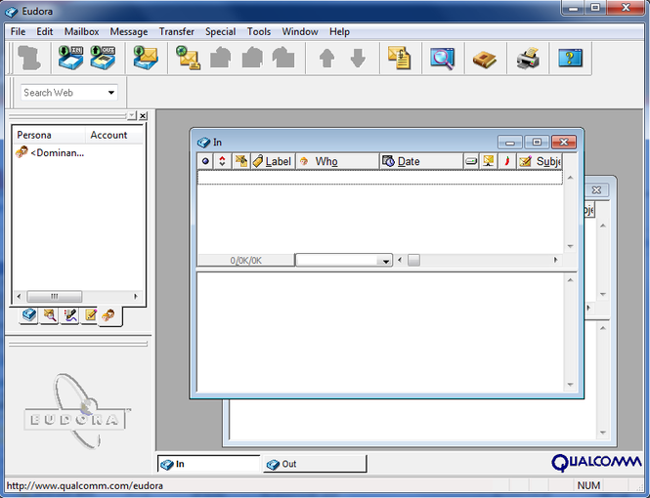Go to next message with down arrow icon
The image size is (650, 498).
(358, 58)
